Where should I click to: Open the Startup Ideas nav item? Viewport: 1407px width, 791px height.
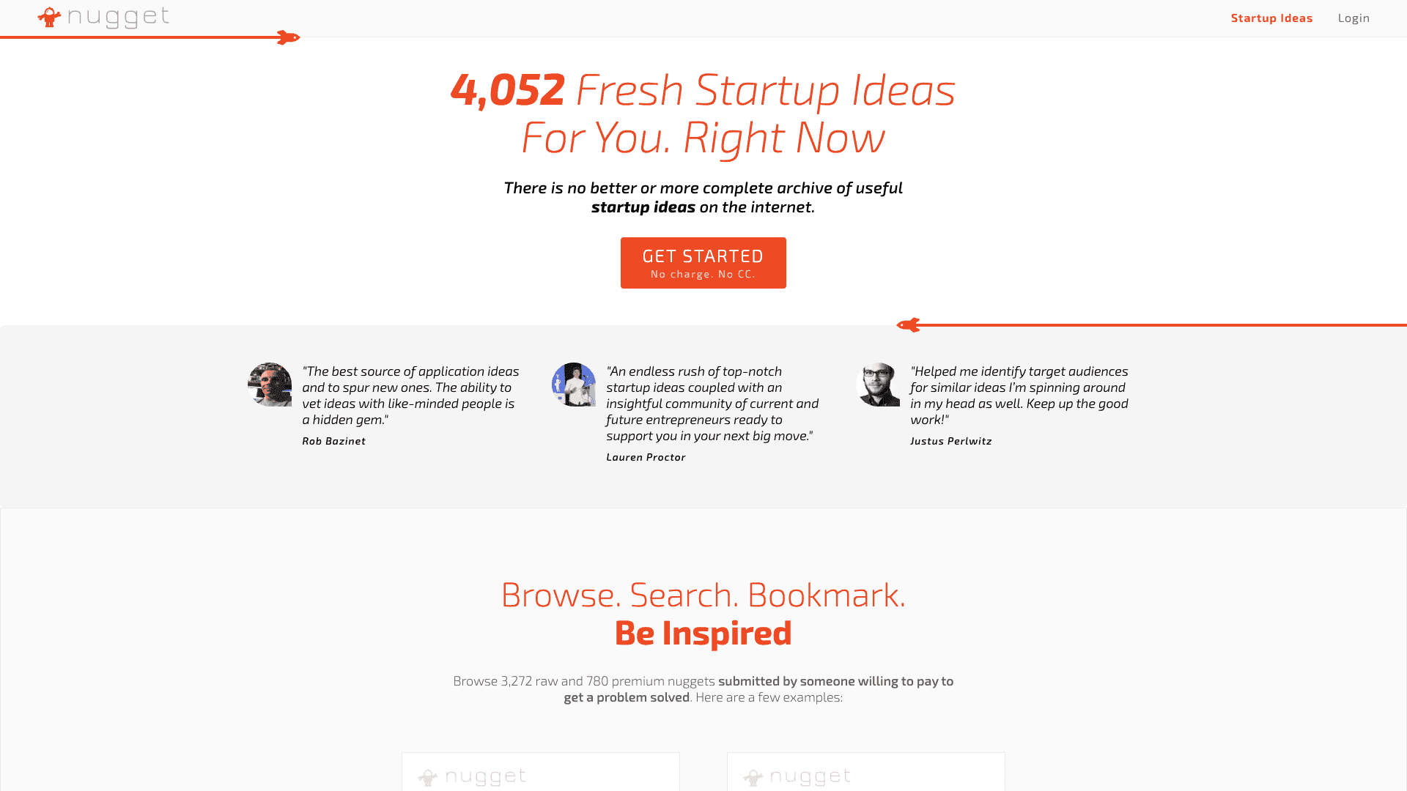[x=1271, y=18]
